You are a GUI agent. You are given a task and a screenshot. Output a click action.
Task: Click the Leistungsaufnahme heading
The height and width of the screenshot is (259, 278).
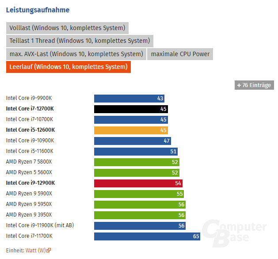coord(38,10)
